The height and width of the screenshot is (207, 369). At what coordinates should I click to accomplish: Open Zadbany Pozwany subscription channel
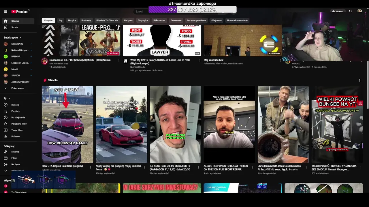[x=18, y=82]
